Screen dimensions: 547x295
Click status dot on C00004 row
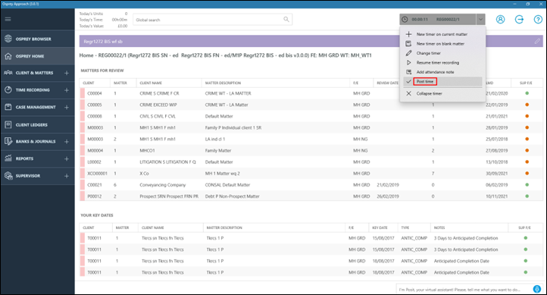pos(527,93)
